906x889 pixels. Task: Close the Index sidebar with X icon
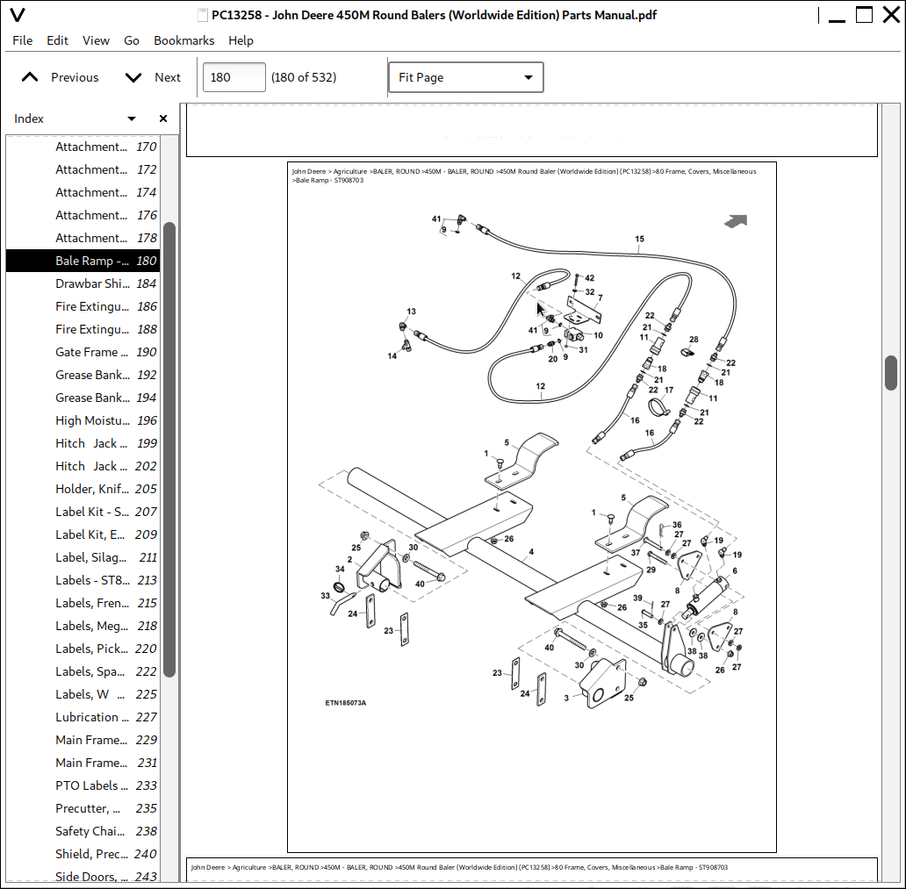tap(162, 118)
